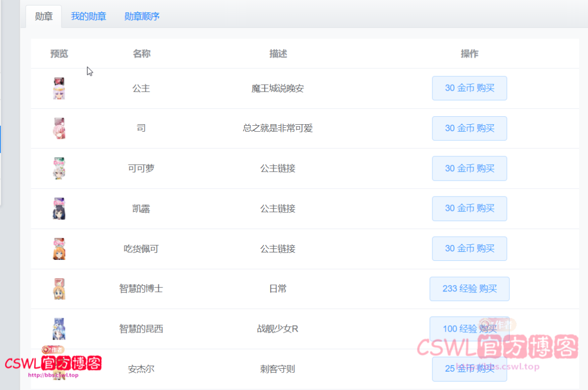
Task: Click the 可可萝 medal preview icon
Action: pos(59,169)
